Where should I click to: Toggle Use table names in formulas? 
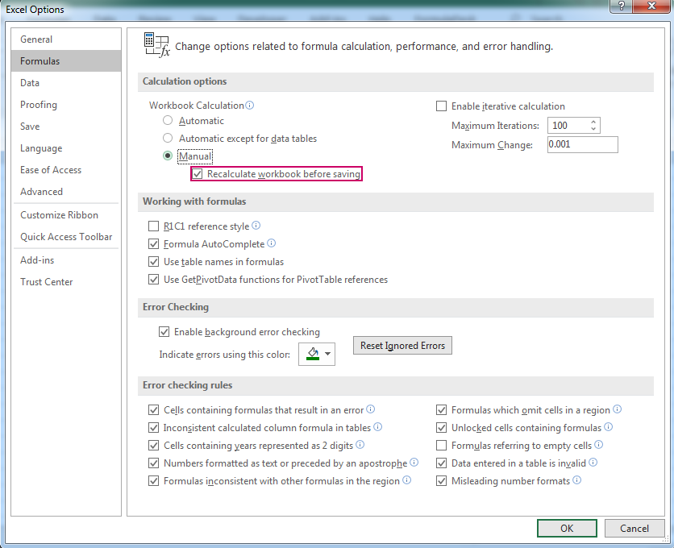[x=153, y=261]
